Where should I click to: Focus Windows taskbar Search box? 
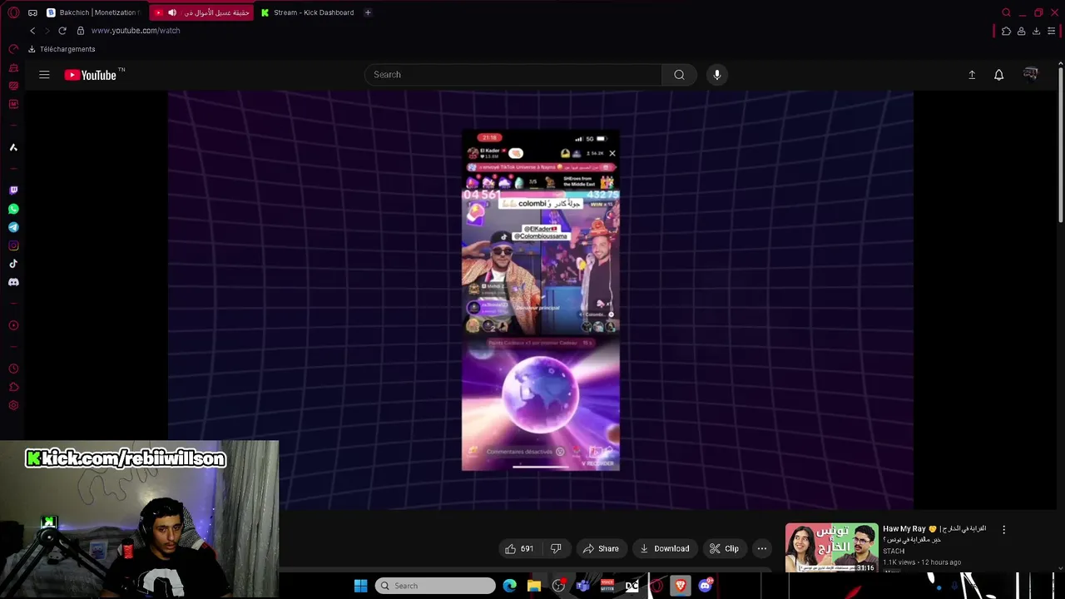[435, 586]
